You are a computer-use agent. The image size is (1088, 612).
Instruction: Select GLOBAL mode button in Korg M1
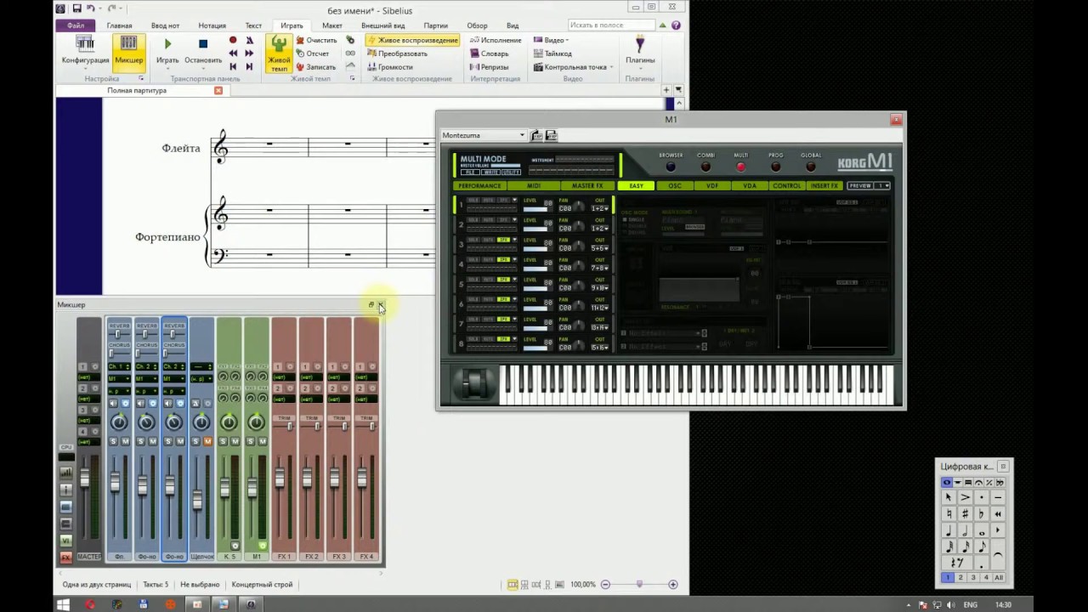click(811, 167)
